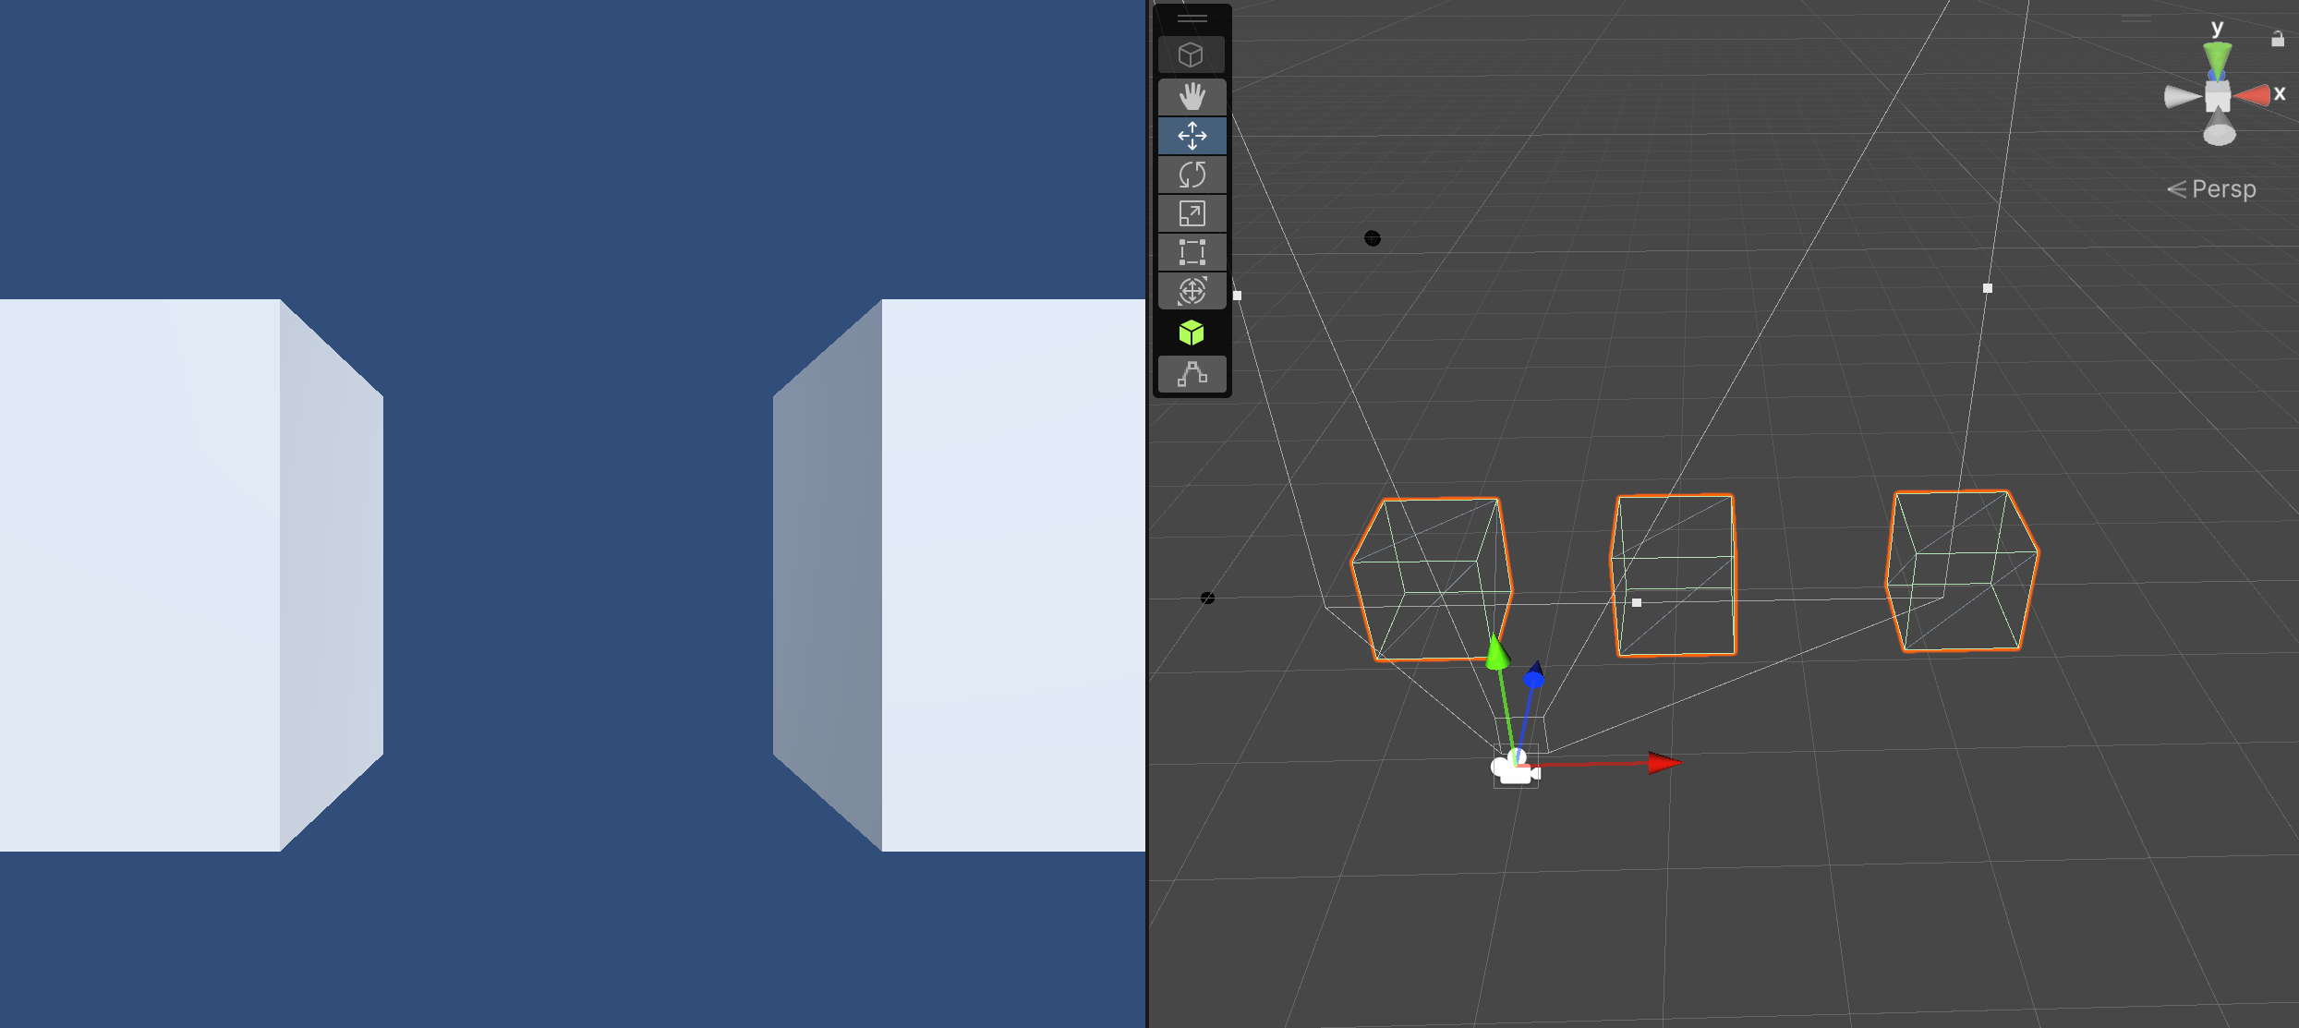The height and width of the screenshot is (1028, 2299).
Task: Click the red X-axis move arrow
Action: click(x=1664, y=763)
